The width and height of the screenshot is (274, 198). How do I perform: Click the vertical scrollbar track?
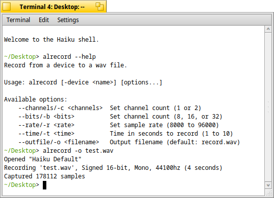268,107
